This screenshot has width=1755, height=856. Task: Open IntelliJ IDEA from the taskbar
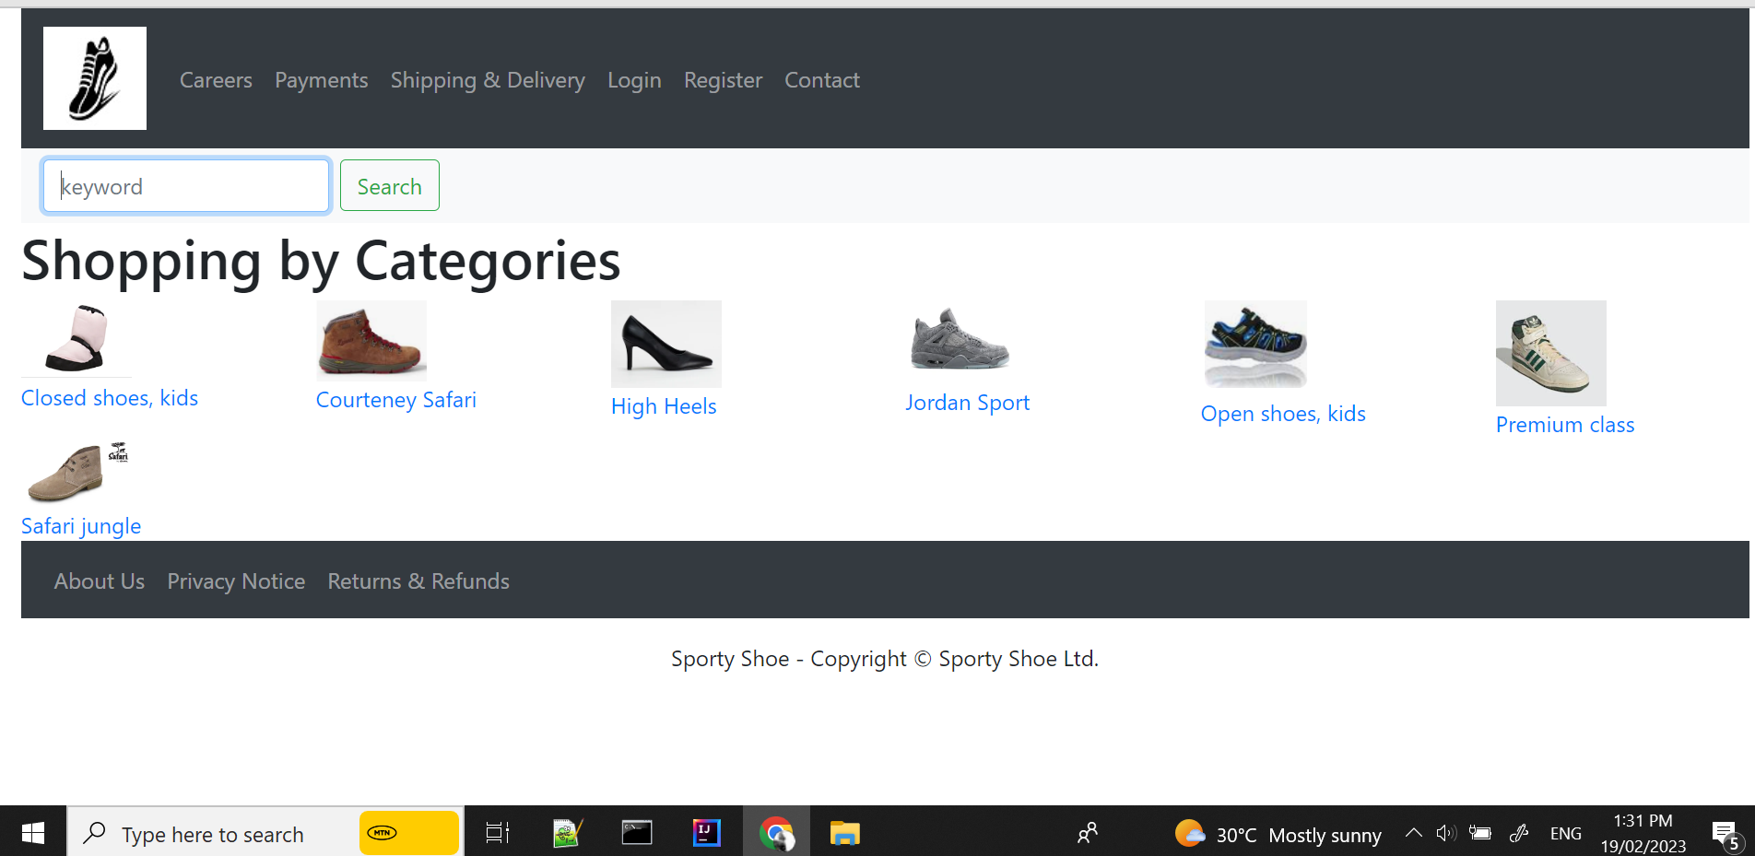coord(705,832)
